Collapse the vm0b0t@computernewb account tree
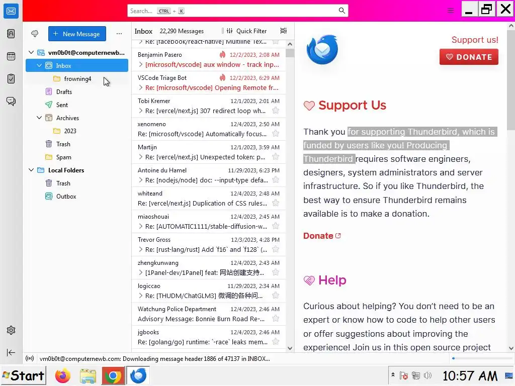Screen dimensions: 515x386 [31, 52]
